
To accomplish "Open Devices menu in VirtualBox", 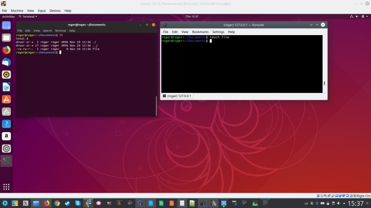I will click(55, 10).
